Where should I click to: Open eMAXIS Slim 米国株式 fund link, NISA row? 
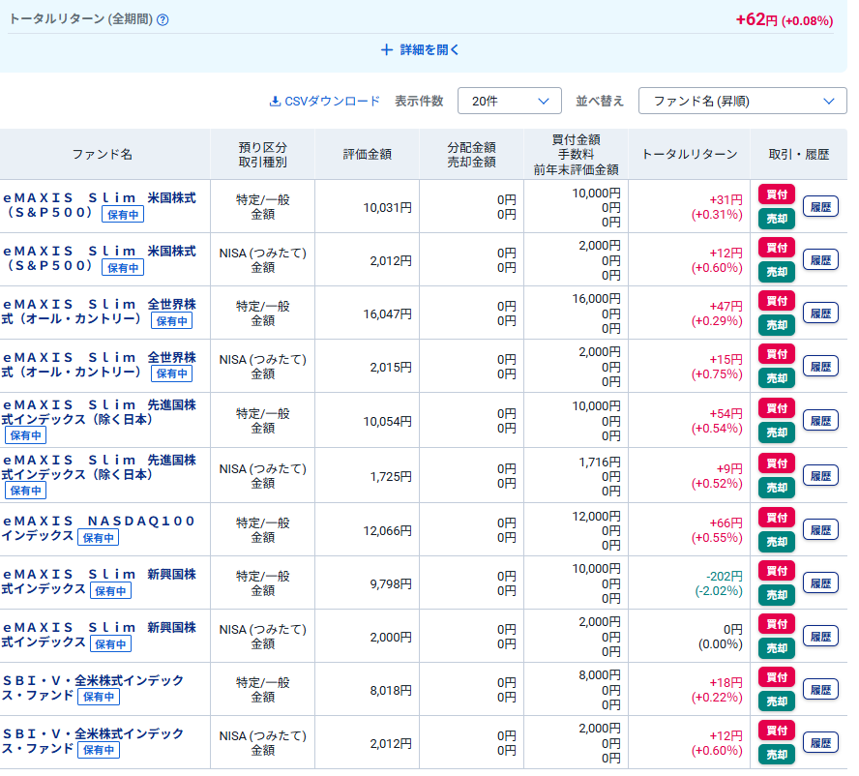(100, 258)
